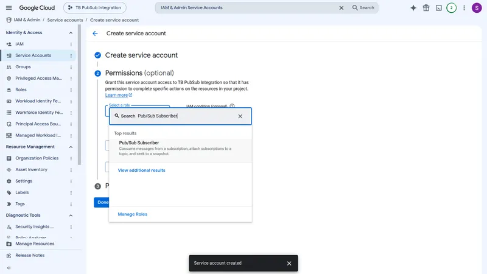487x274 pixels.
Task: Clear the top search bar text
Action: coord(342,8)
